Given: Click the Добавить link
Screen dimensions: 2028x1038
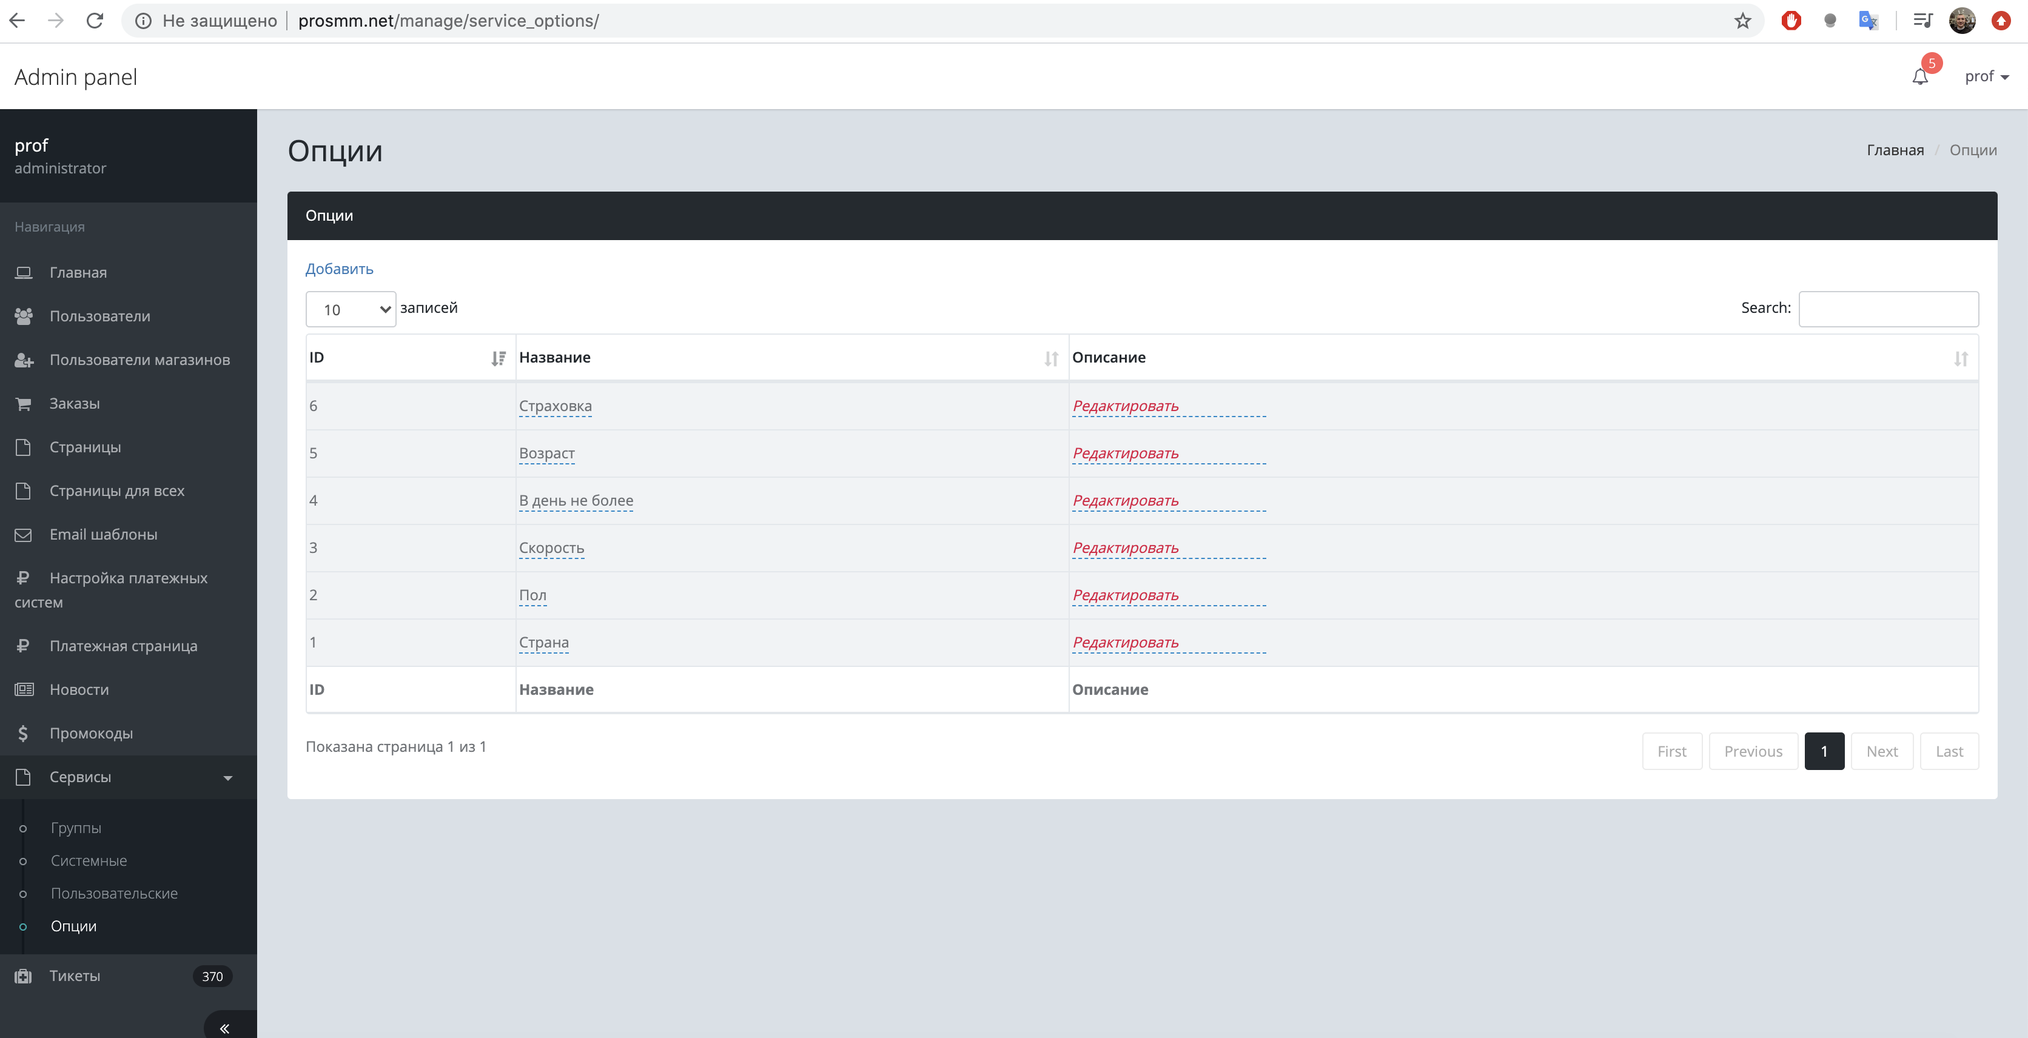Looking at the screenshot, I should coord(339,269).
